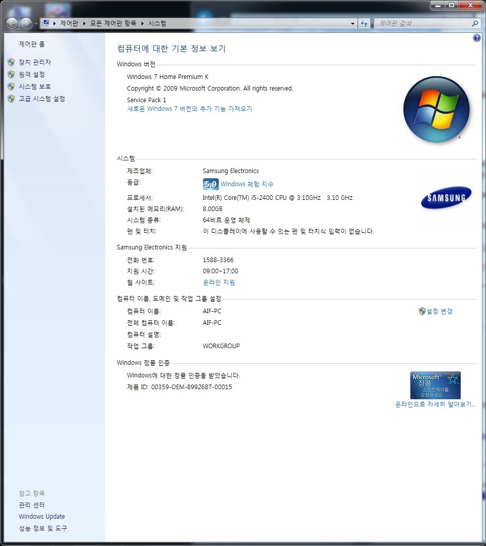Go to 제어판 breadcrumb in address bar
486x546 pixels.
(69, 23)
